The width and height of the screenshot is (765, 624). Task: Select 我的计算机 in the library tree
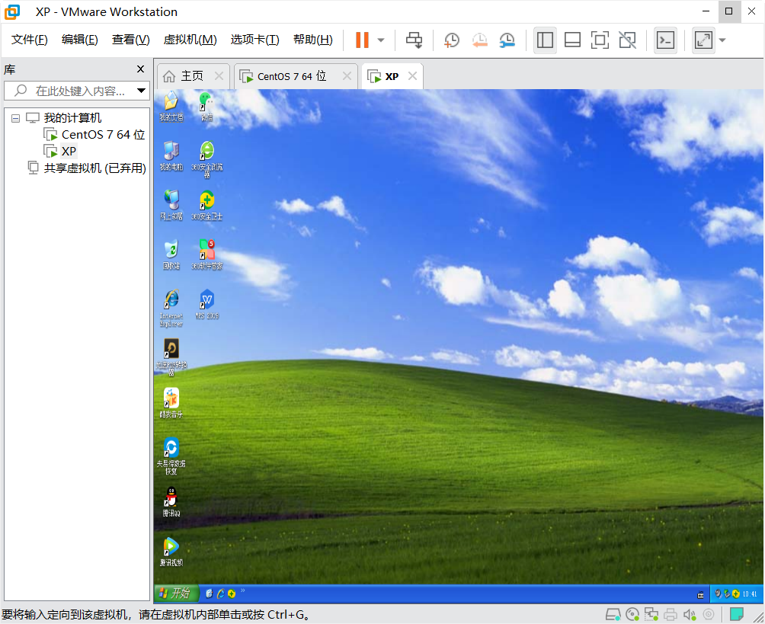63,117
